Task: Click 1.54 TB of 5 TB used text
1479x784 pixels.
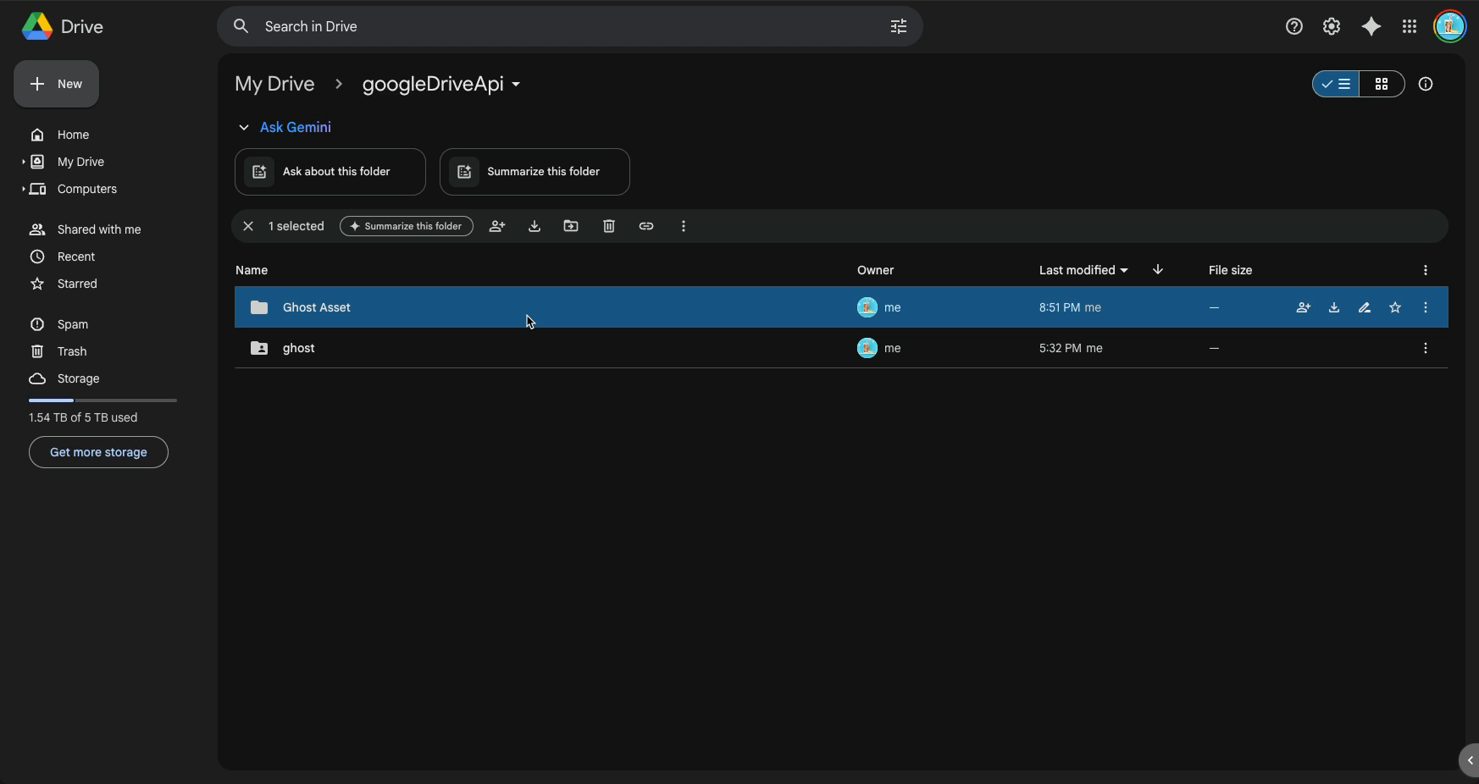Action: pos(83,417)
